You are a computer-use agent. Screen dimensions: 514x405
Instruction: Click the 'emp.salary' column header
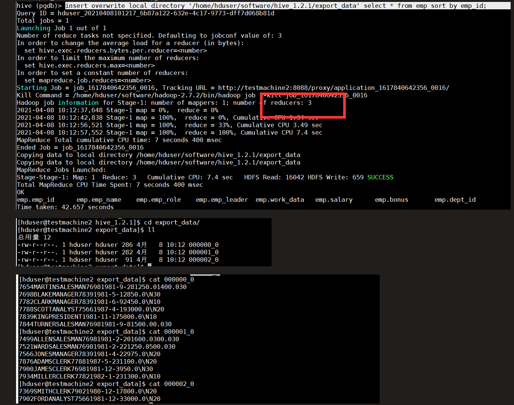334,200
